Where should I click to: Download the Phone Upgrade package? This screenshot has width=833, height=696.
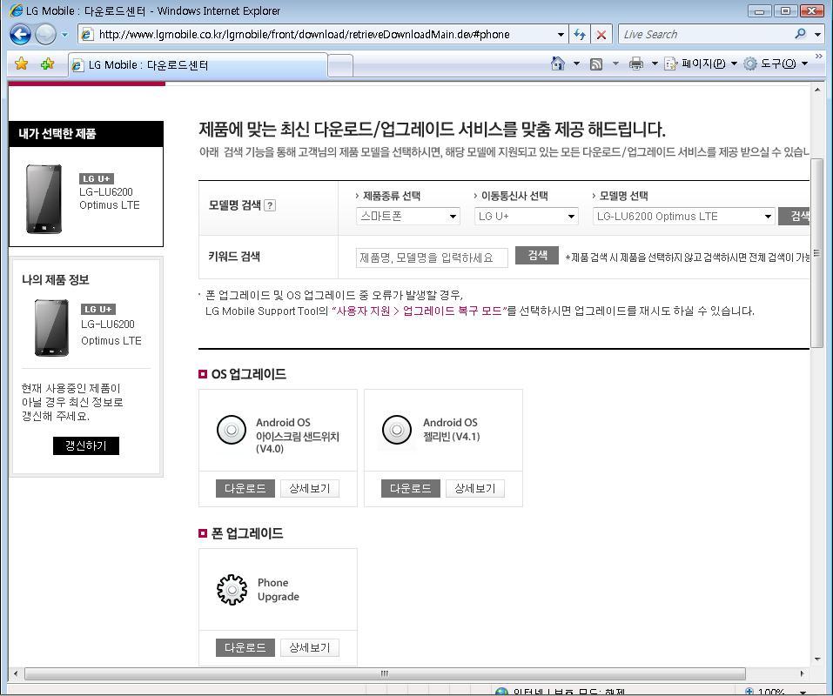click(245, 647)
